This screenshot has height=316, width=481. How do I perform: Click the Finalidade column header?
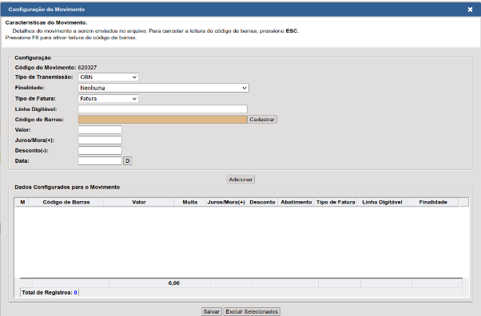click(x=433, y=202)
